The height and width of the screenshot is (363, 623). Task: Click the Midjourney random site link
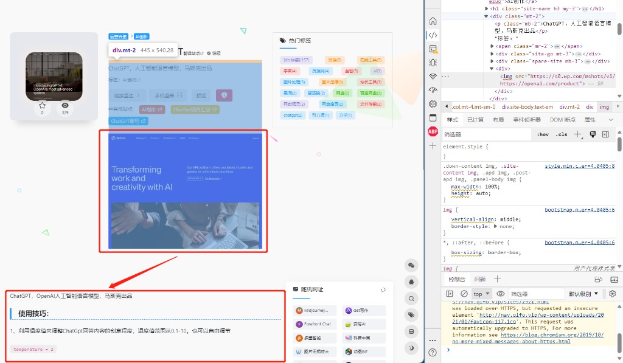pyautogui.click(x=315, y=310)
